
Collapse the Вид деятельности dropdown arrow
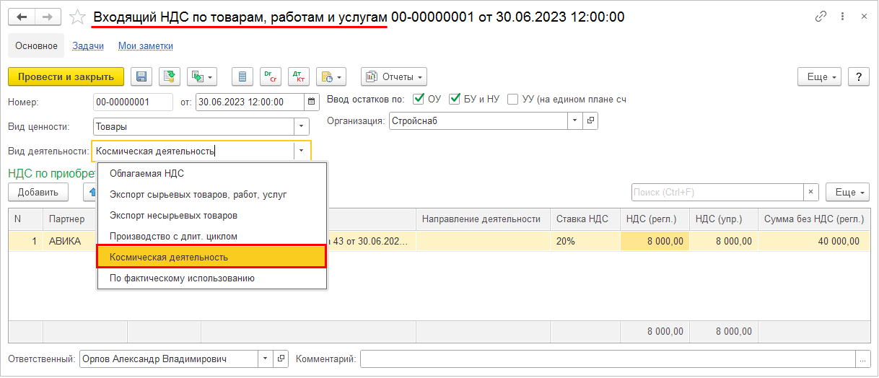pos(302,151)
